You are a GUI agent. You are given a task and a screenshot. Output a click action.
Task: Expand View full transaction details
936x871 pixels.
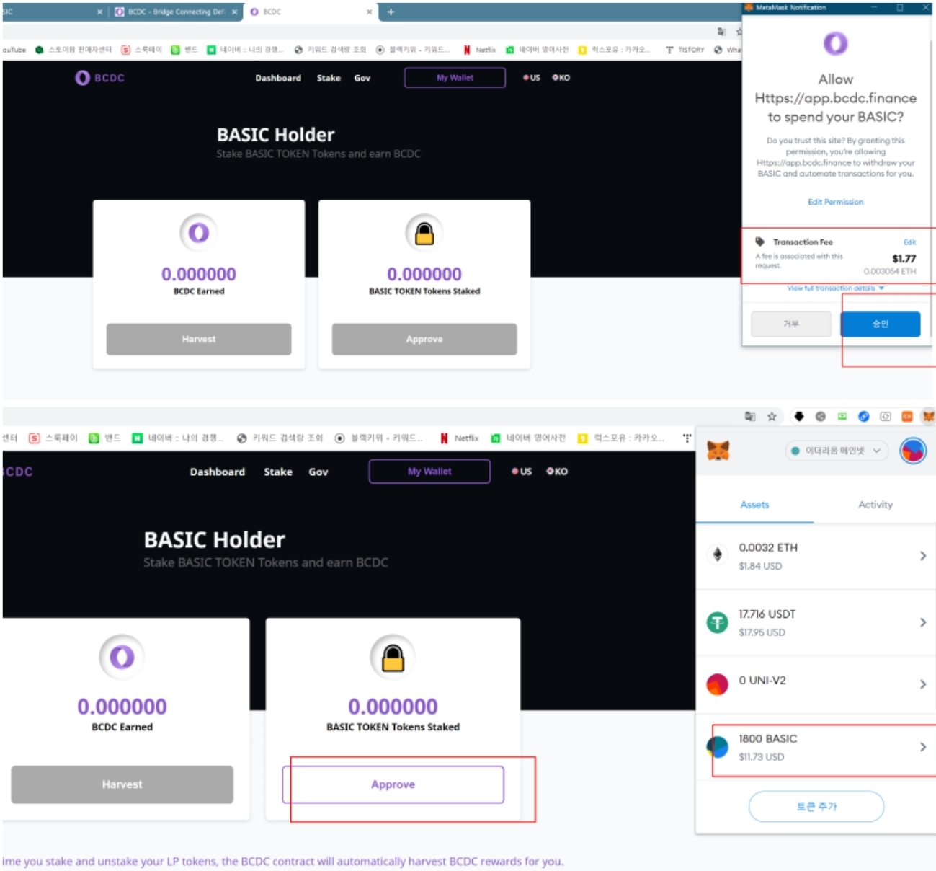[835, 288]
